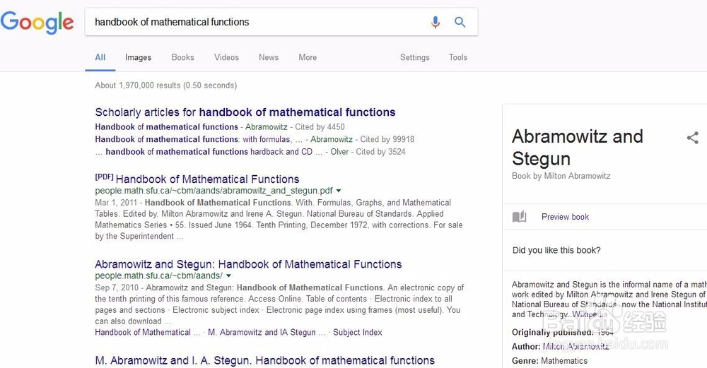Screen dimensions: 707x368
Task: Switch to the Images tab
Action: tap(138, 57)
